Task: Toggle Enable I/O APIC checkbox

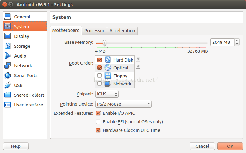Action: point(98,113)
